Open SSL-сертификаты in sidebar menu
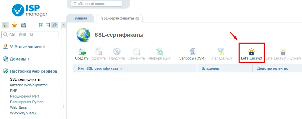The width and height of the screenshot is (302, 119). click(25, 79)
